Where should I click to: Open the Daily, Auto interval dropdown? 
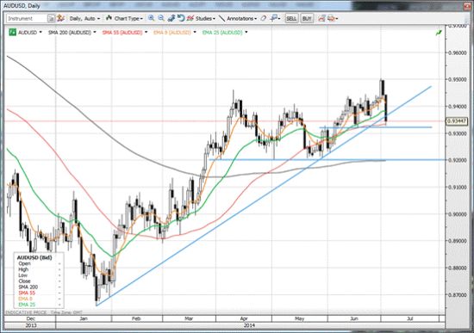coord(84,18)
